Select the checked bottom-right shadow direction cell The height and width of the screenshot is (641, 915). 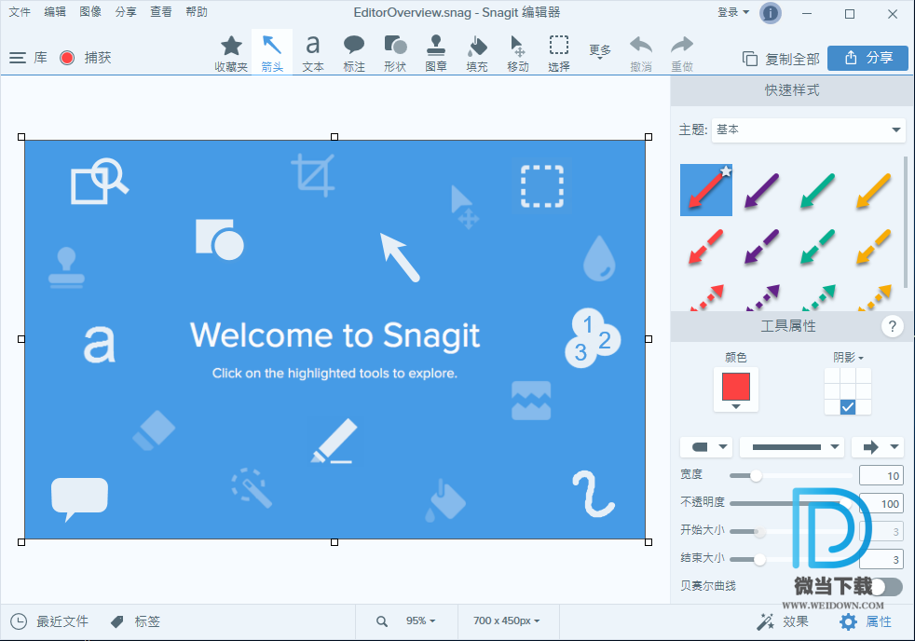(848, 407)
